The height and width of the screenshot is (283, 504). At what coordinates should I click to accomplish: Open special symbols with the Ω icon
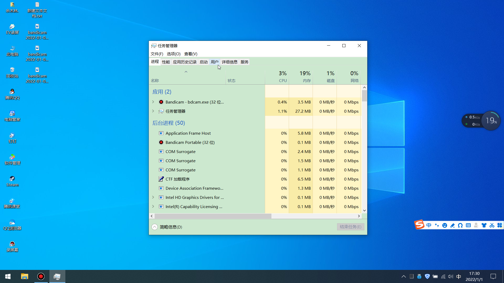pos(460,225)
